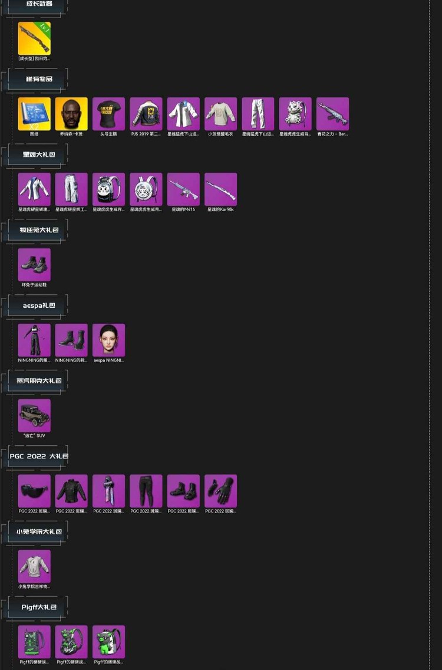Select the growth-type weapon skin icon
442x670 pixels.
34,38
